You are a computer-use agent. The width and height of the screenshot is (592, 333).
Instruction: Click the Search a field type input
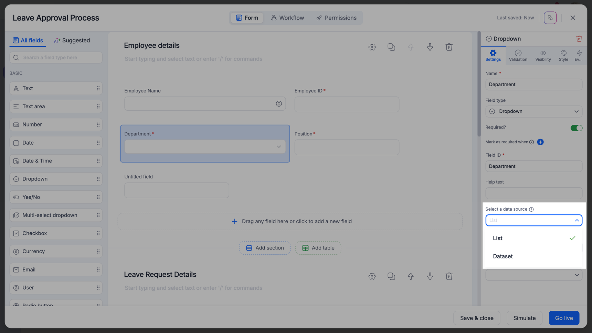click(x=56, y=57)
